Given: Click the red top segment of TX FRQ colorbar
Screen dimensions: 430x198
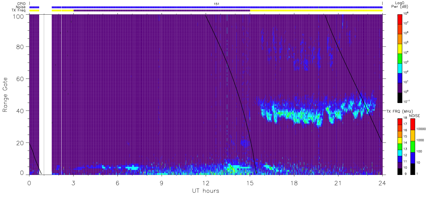Looking at the screenshot, I should [400, 122].
